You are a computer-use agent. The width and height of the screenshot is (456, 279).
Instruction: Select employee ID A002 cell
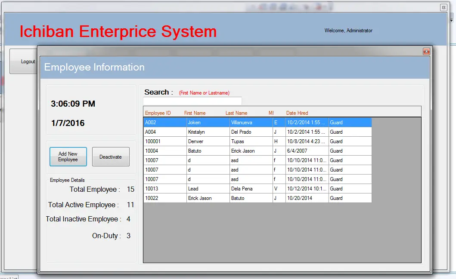pos(165,122)
